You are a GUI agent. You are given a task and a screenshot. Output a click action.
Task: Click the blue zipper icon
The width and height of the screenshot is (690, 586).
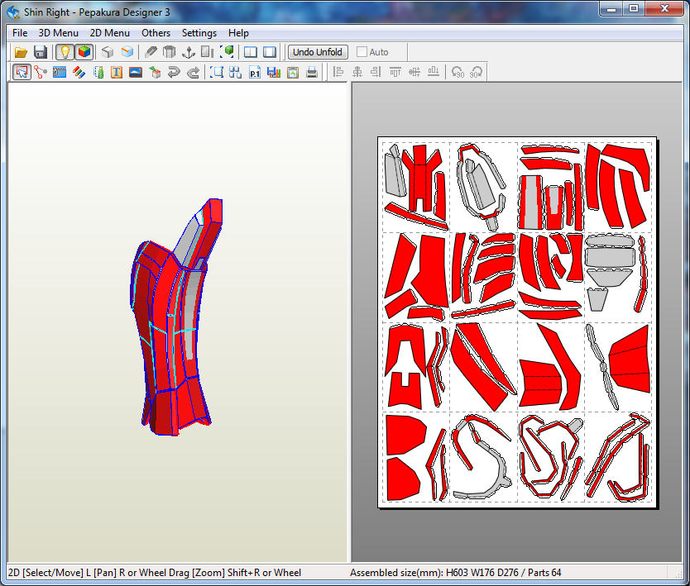(x=60, y=72)
